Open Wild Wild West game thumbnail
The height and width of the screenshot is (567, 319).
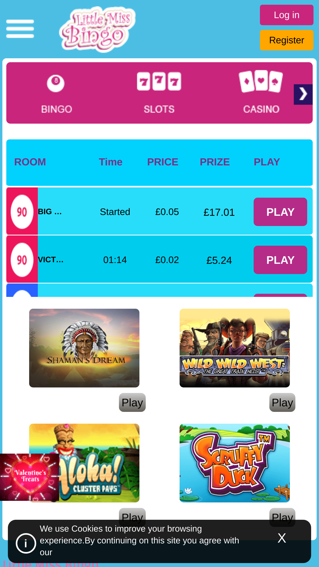(x=235, y=348)
